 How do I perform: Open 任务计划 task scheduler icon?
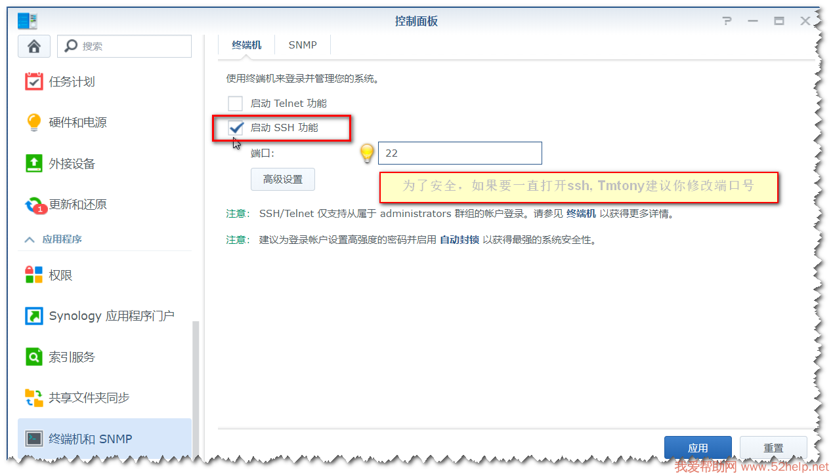[x=33, y=81]
